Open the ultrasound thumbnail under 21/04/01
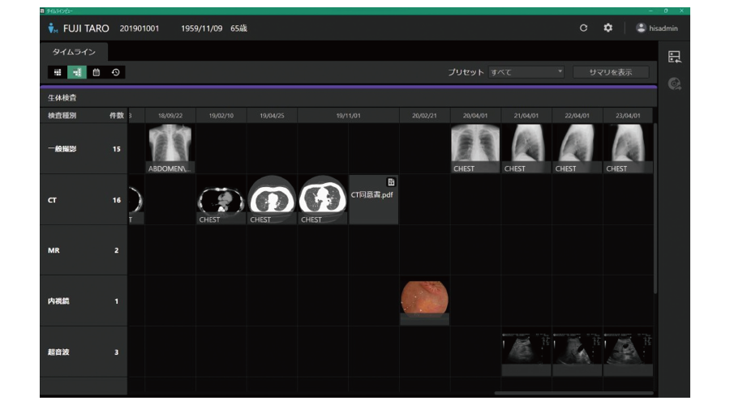Viewport: 730px width, 405px height. pyautogui.click(x=526, y=350)
